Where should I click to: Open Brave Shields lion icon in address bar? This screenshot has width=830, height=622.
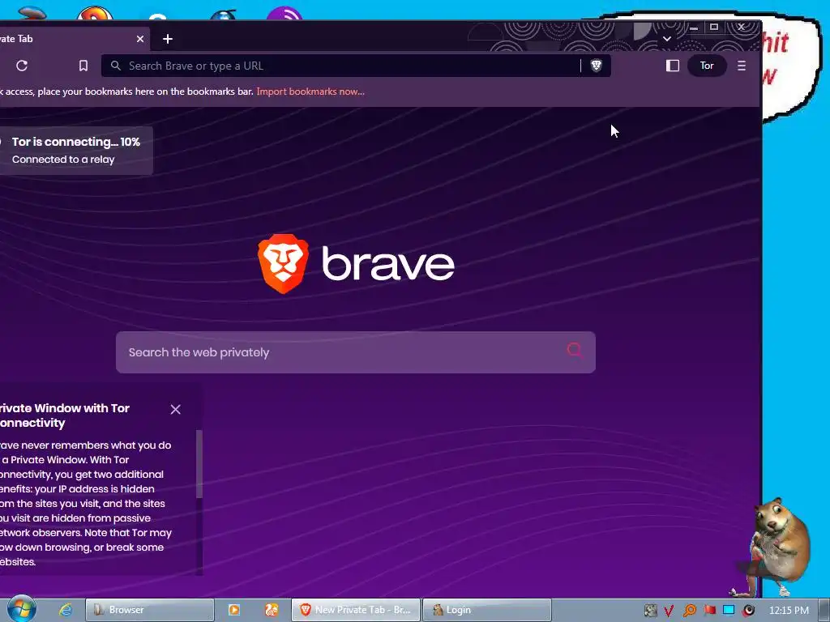[596, 66]
